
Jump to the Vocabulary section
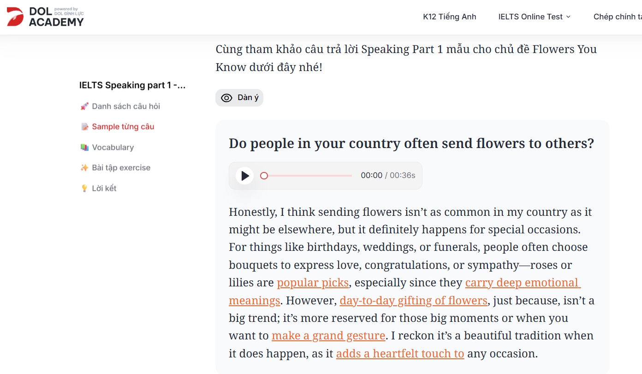point(113,148)
